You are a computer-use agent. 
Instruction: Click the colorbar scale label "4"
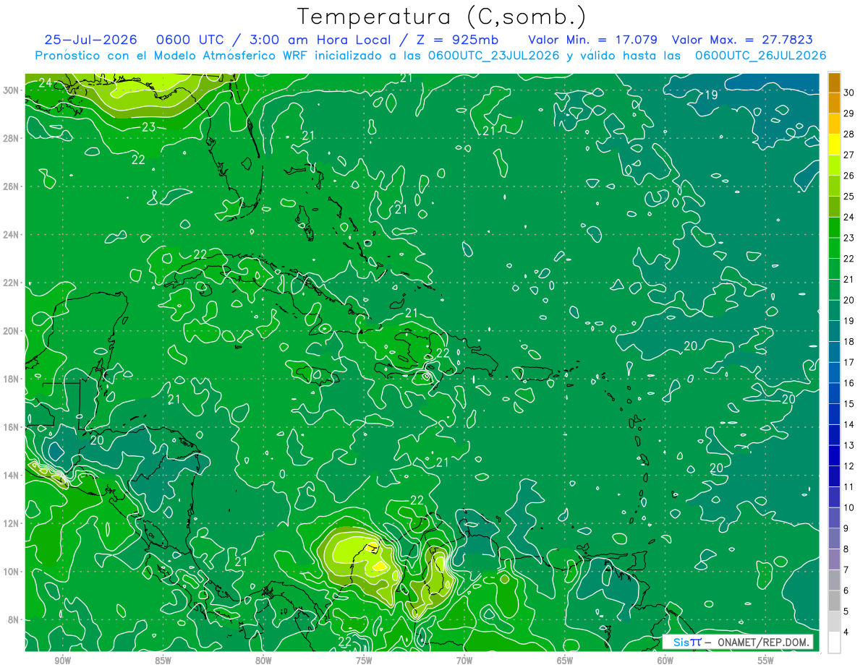[846, 632]
